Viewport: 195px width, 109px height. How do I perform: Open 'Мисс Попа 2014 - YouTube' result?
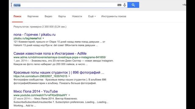click(x=36, y=91)
